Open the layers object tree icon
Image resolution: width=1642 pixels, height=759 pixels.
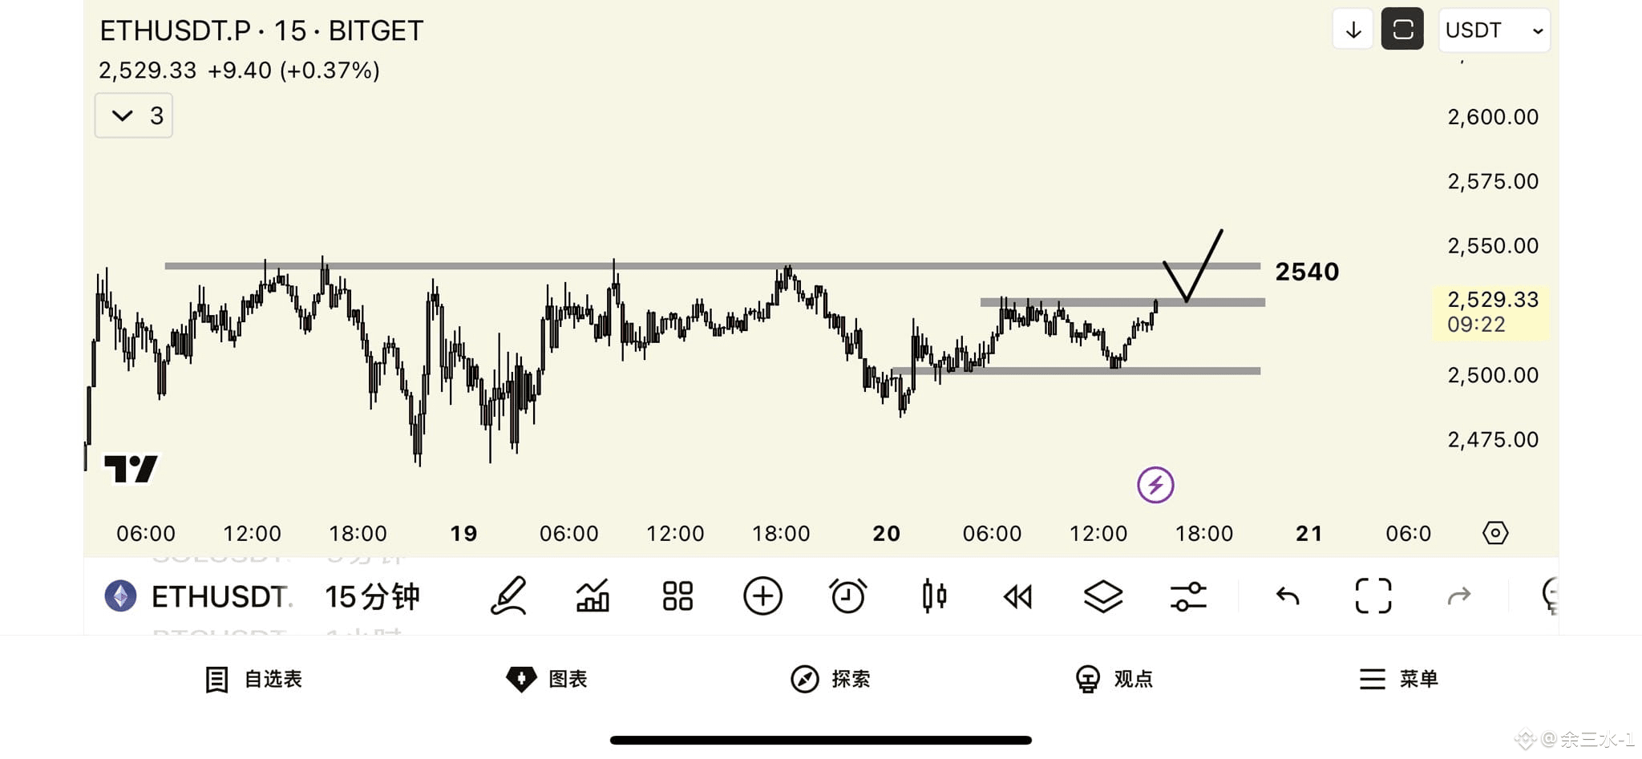1103,596
